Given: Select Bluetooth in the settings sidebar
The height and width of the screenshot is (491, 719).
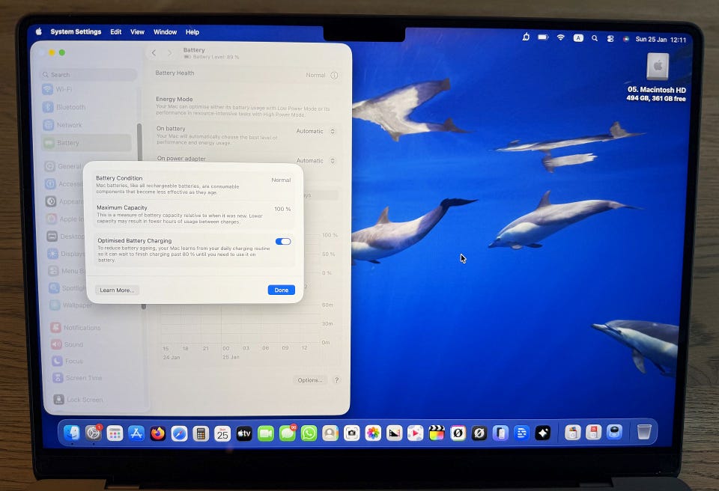Looking at the screenshot, I should tap(87, 107).
